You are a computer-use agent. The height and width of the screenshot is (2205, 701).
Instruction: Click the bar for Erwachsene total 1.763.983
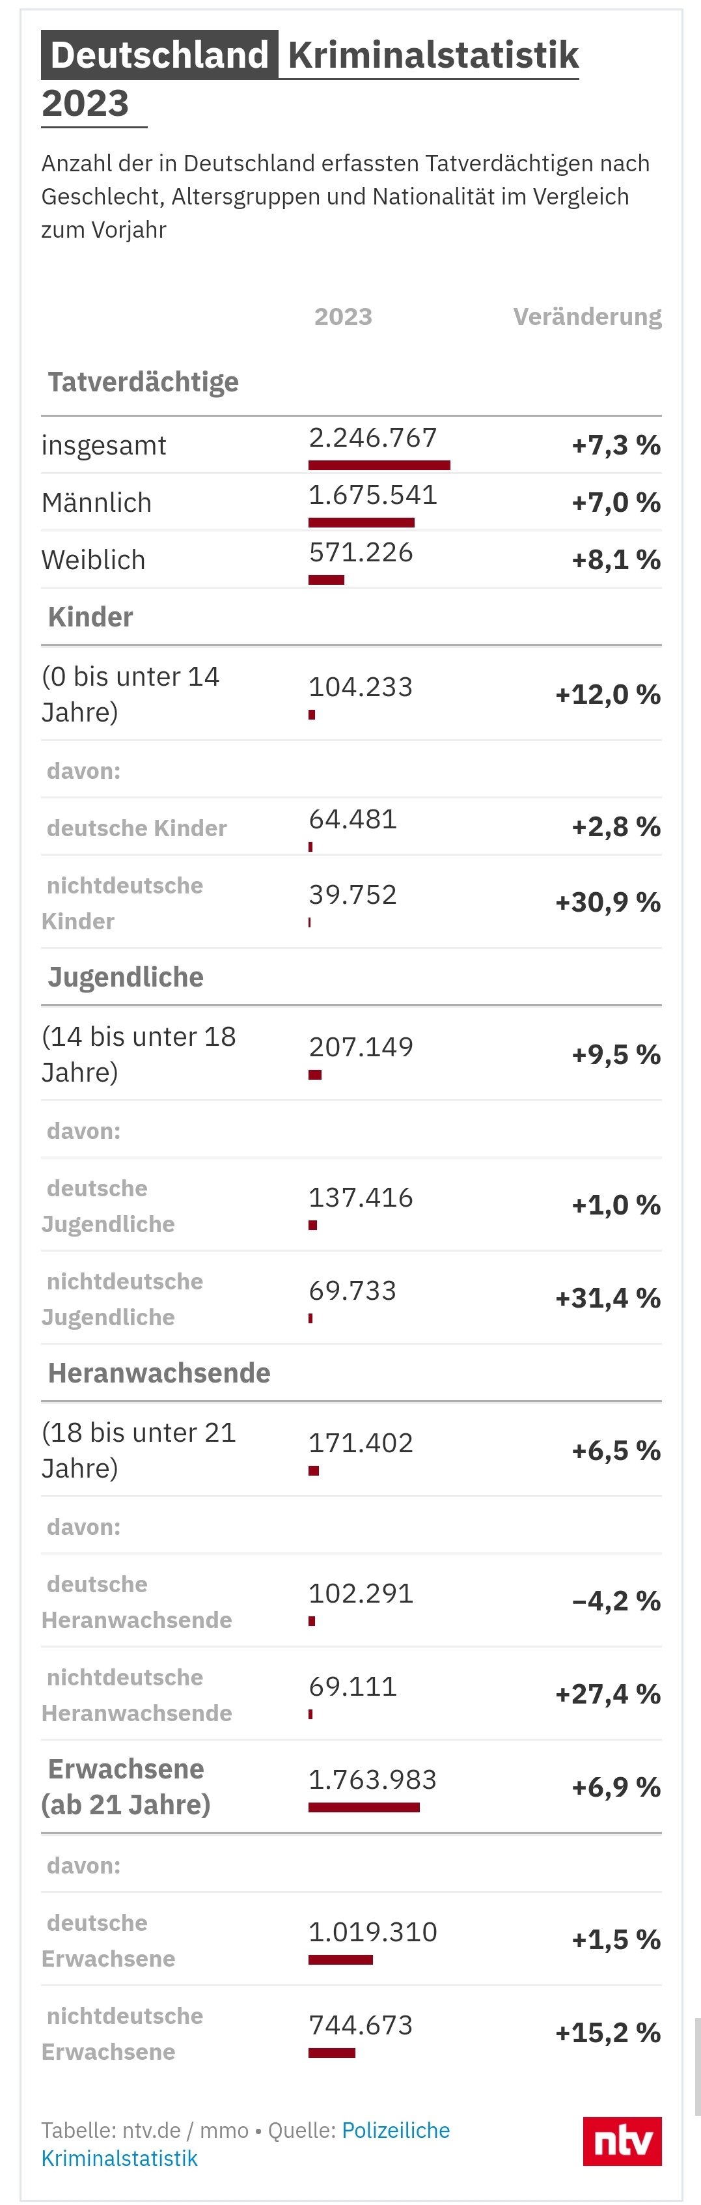pyautogui.click(x=364, y=1807)
